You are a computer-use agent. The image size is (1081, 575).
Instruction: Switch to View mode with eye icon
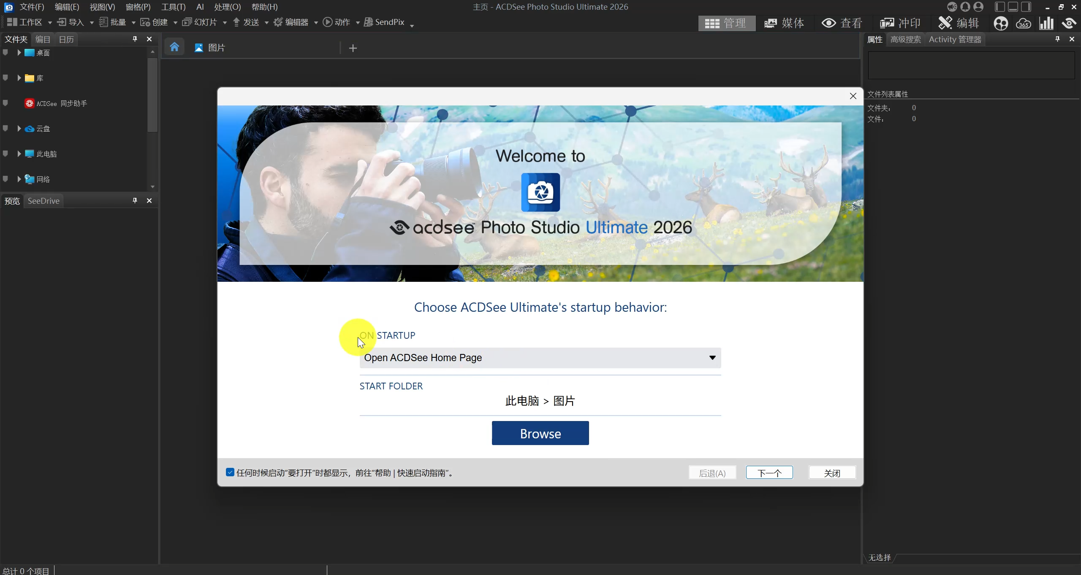842,23
